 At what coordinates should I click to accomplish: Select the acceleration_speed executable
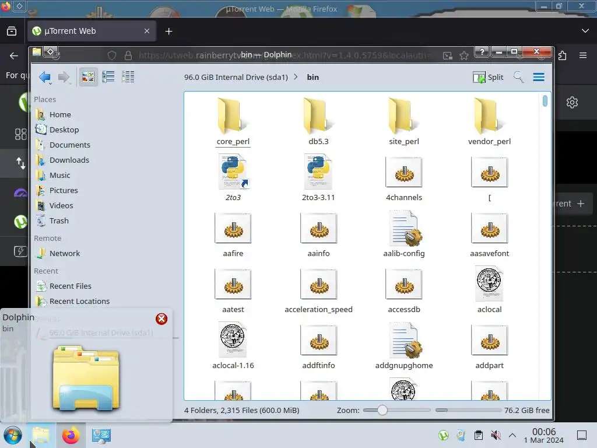[x=318, y=289]
